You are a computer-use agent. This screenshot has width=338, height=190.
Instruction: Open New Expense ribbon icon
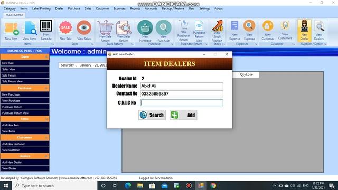[234, 31]
